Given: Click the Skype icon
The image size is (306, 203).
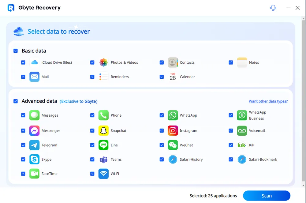Looking at the screenshot, I should 34,159.
